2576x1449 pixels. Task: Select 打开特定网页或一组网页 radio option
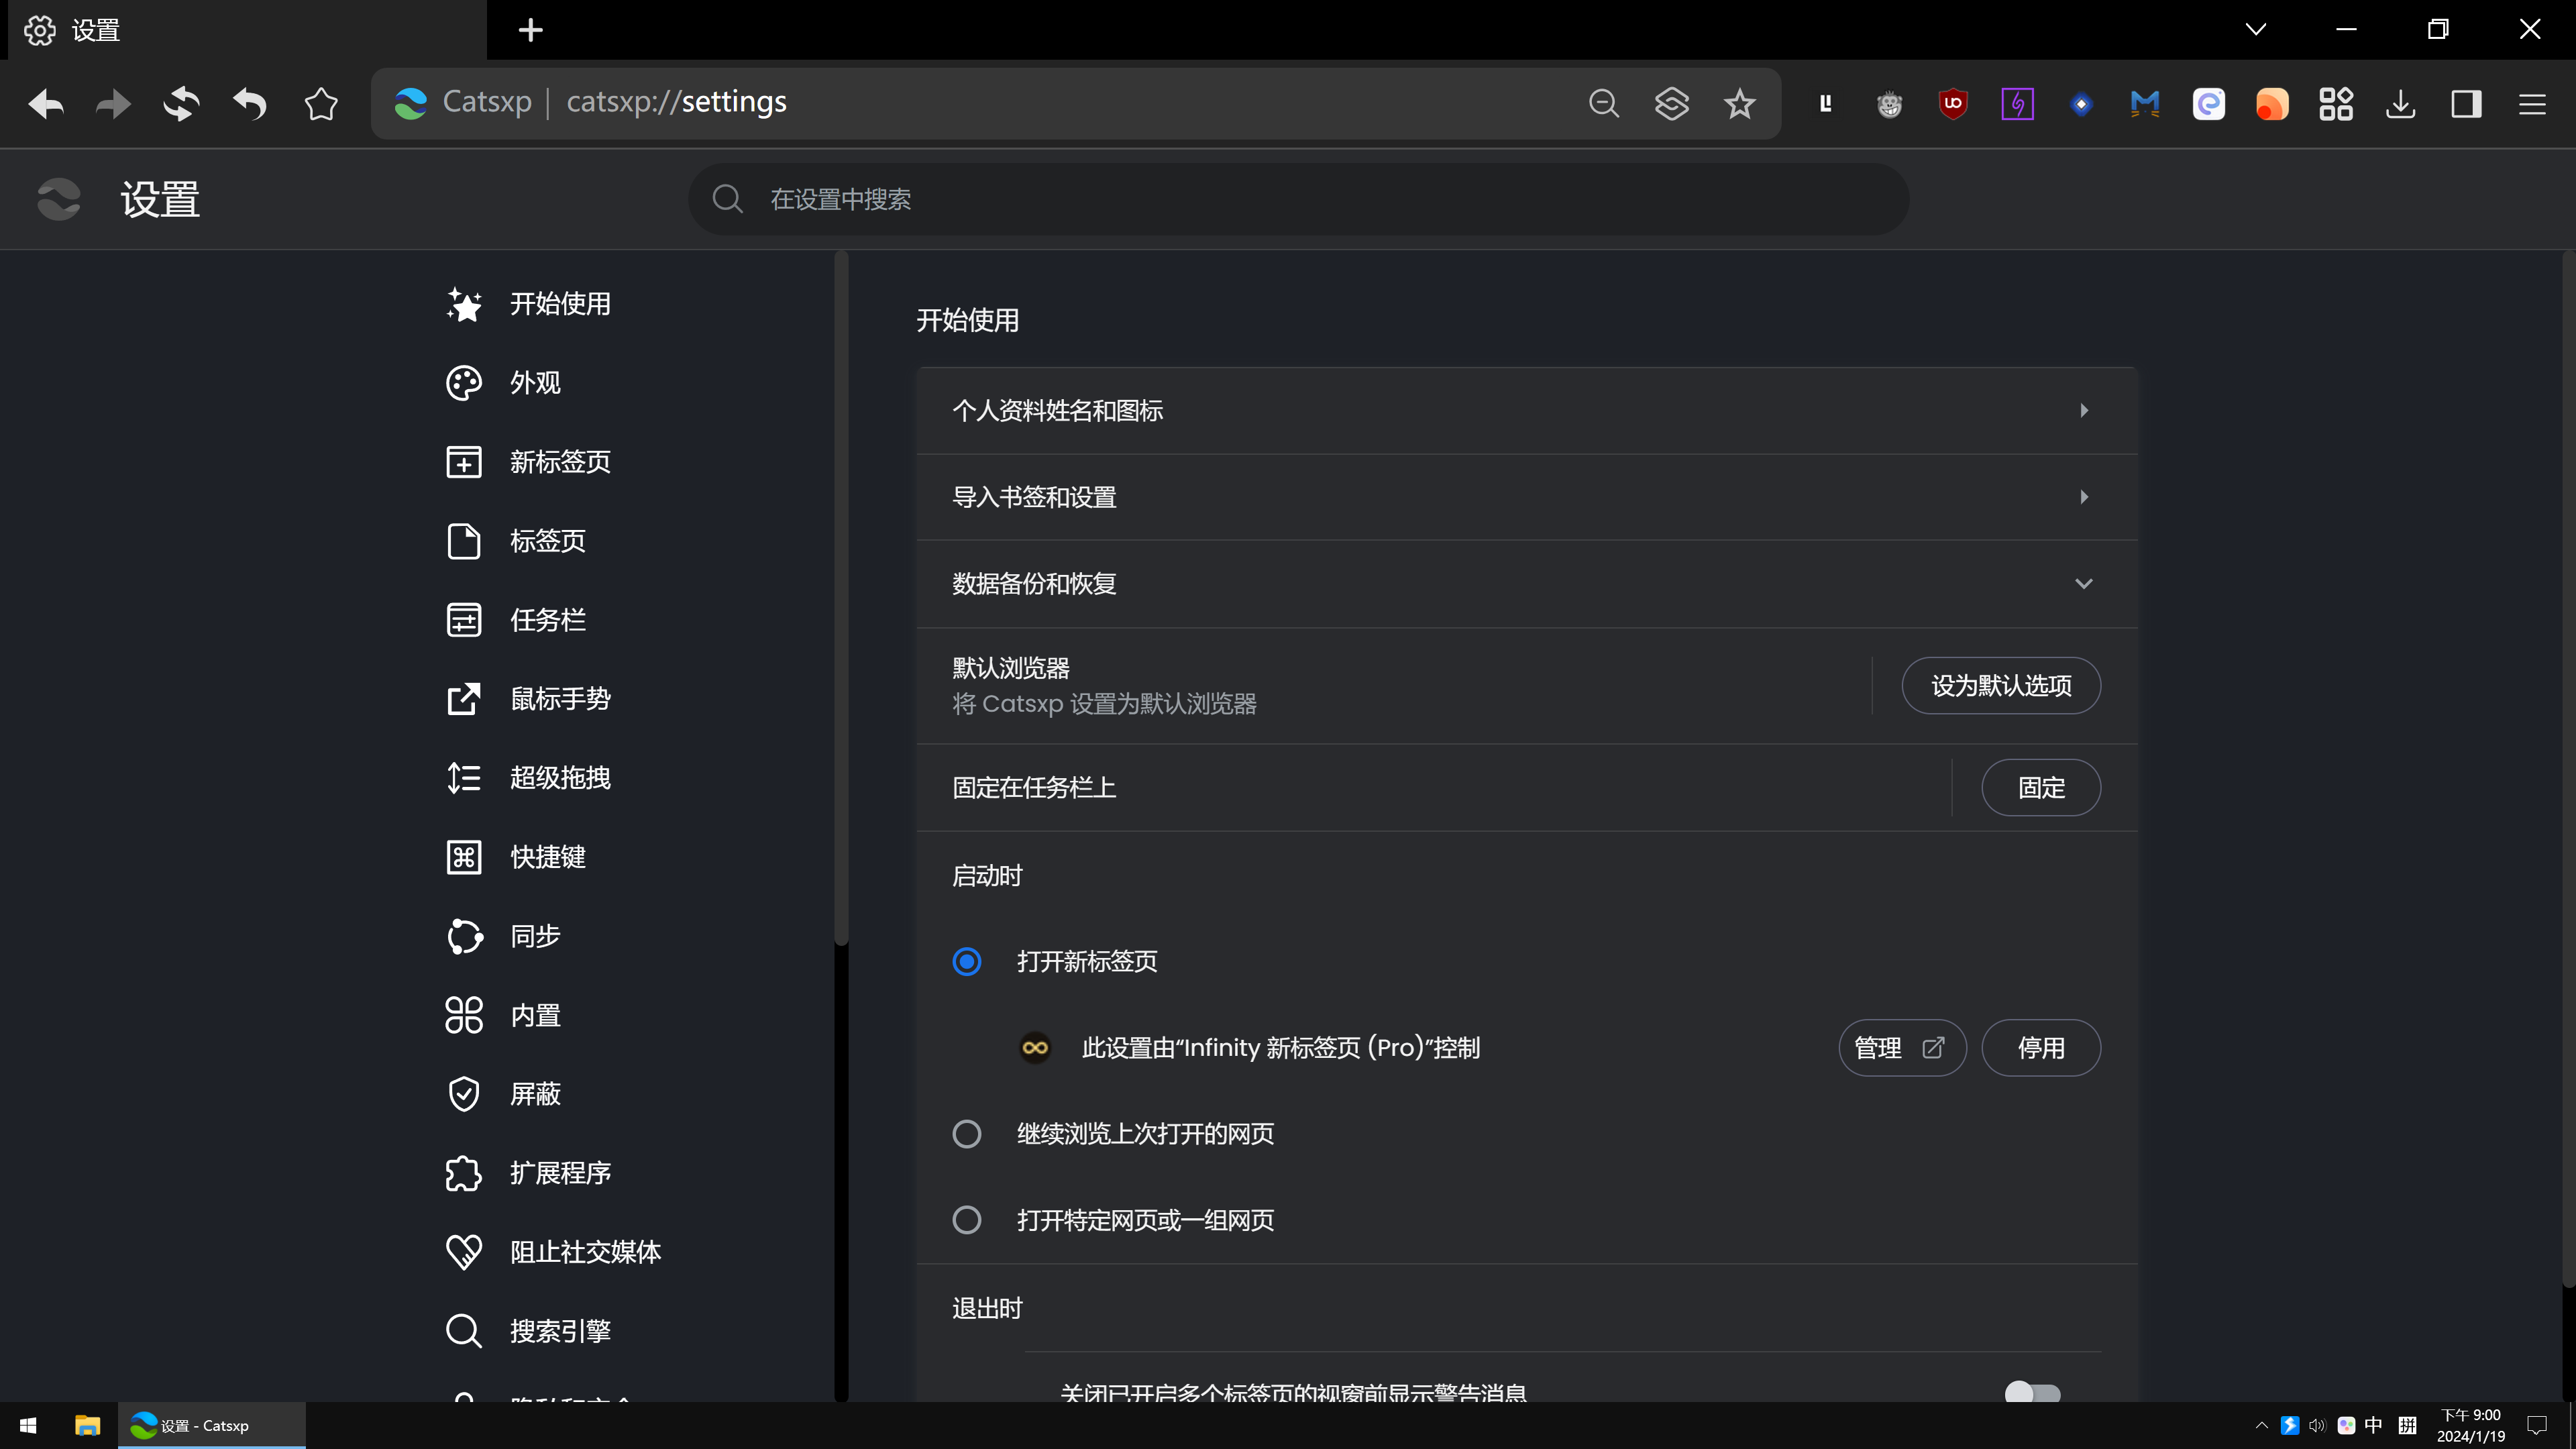[x=966, y=1220]
